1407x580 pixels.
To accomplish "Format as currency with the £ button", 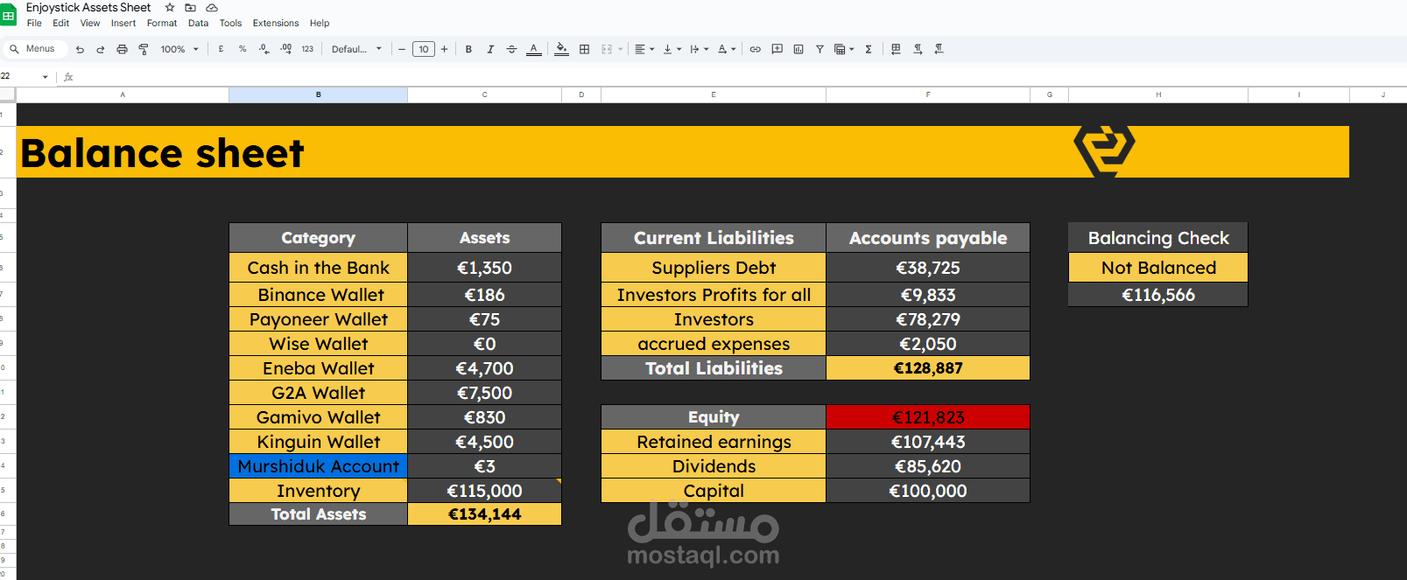I will 221,49.
